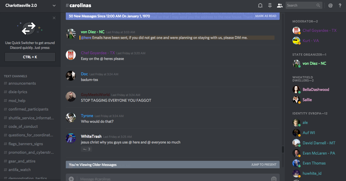This screenshot has width=346, height=181.
Task: Open the gear_and_attire channel
Action: pyautogui.click(x=22, y=161)
